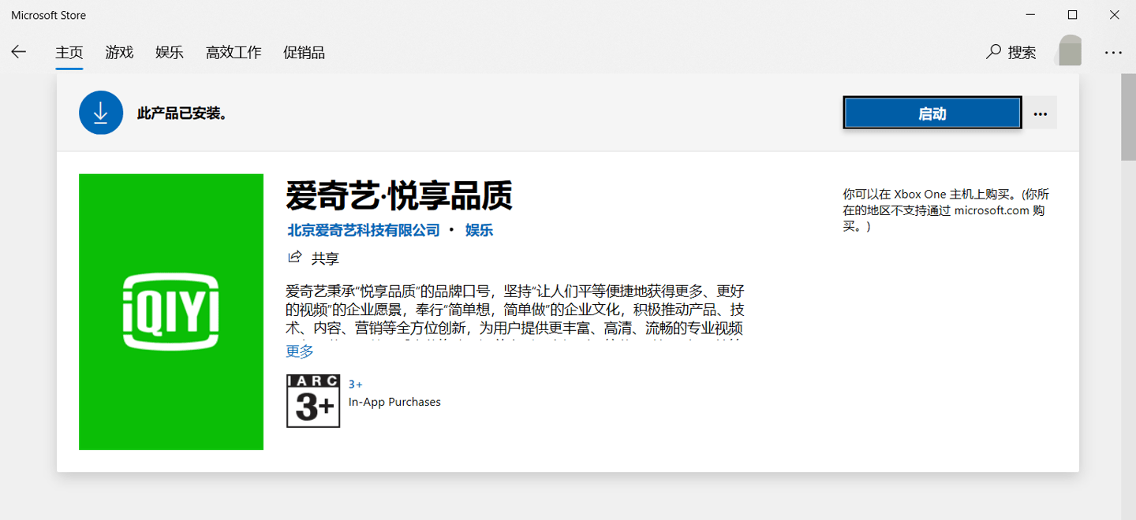
Task: Open the 娱乐 tab in navigation
Action: pos(170,53)
